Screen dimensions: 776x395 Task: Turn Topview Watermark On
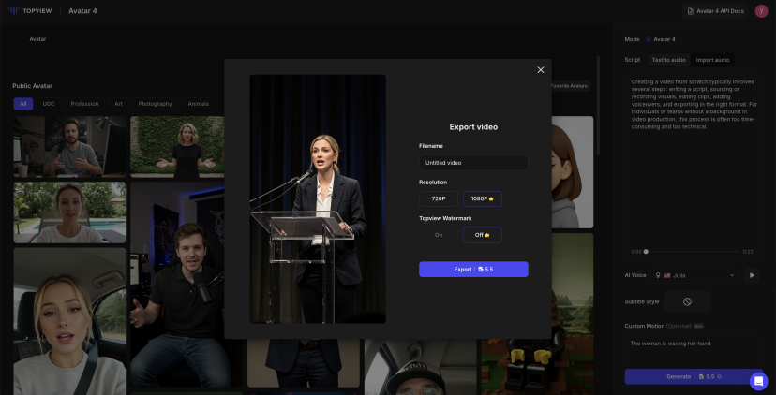[439, 235]
